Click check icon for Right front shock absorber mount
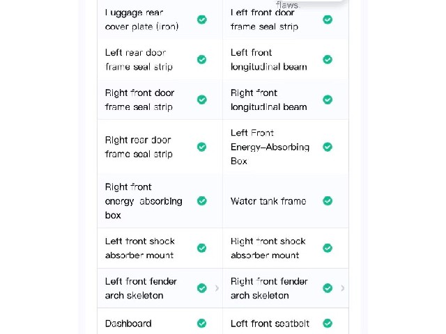The height and width of the screenshot is (334, 446). coord(328,248)
